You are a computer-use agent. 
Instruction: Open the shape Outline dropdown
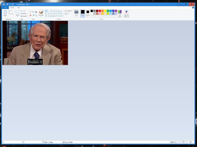tap(68, 11)
